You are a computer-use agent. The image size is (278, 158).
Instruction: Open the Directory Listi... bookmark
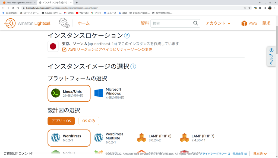(x=140, y=13)
